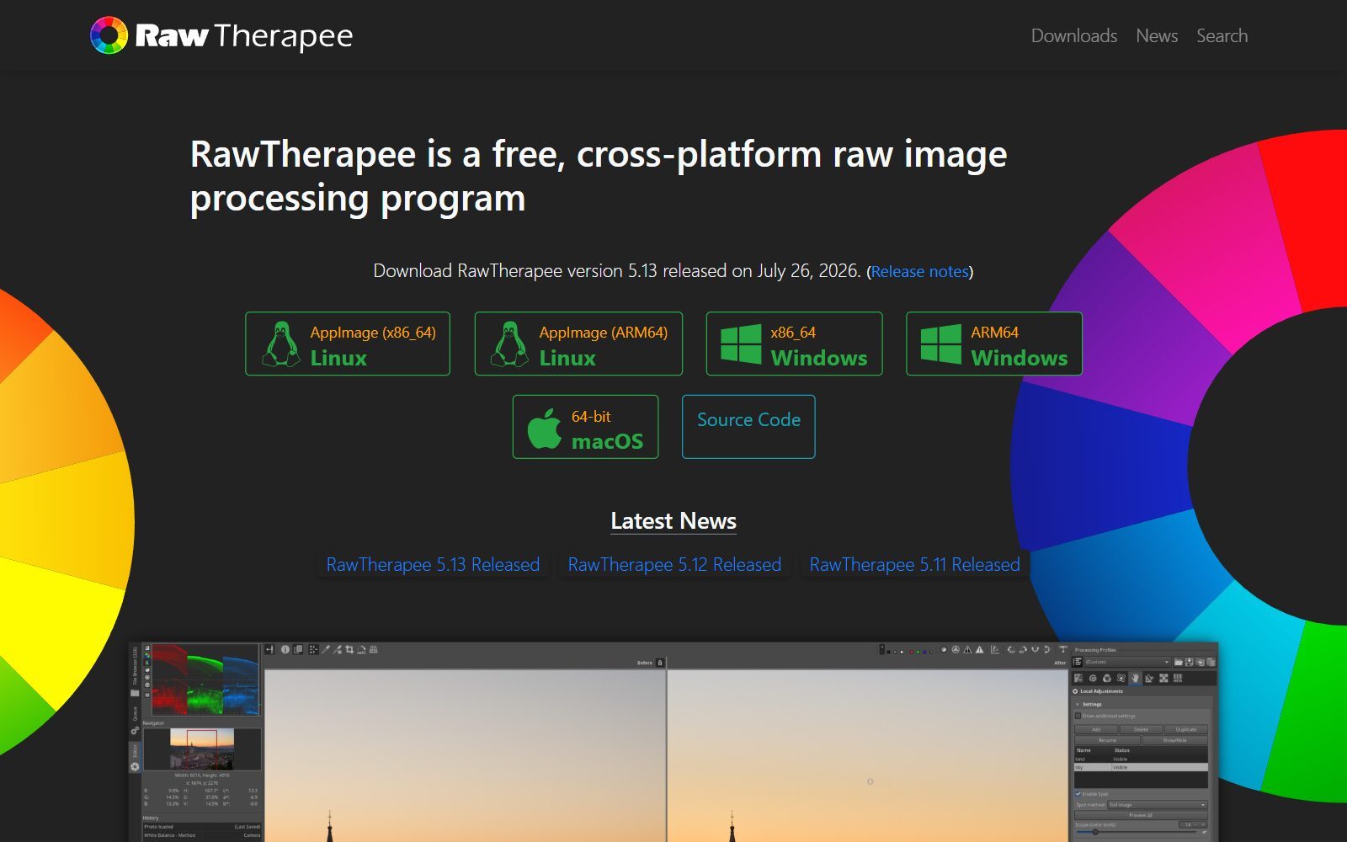Open the RawTherapee 5.13 Released news
Image resolution: width=1347 pixels, height=842 pixels.
click(433, 564)
